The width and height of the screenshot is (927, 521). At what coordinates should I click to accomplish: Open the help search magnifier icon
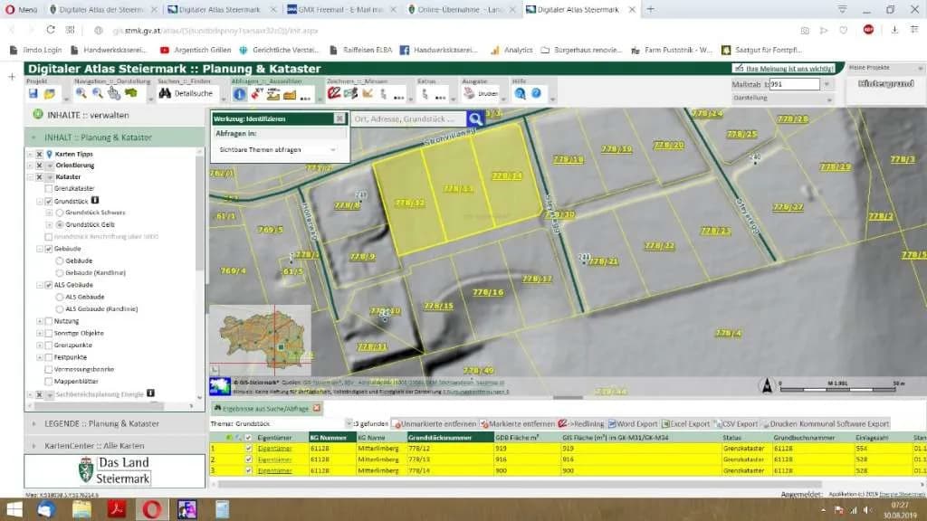click(x=520, y=93)
